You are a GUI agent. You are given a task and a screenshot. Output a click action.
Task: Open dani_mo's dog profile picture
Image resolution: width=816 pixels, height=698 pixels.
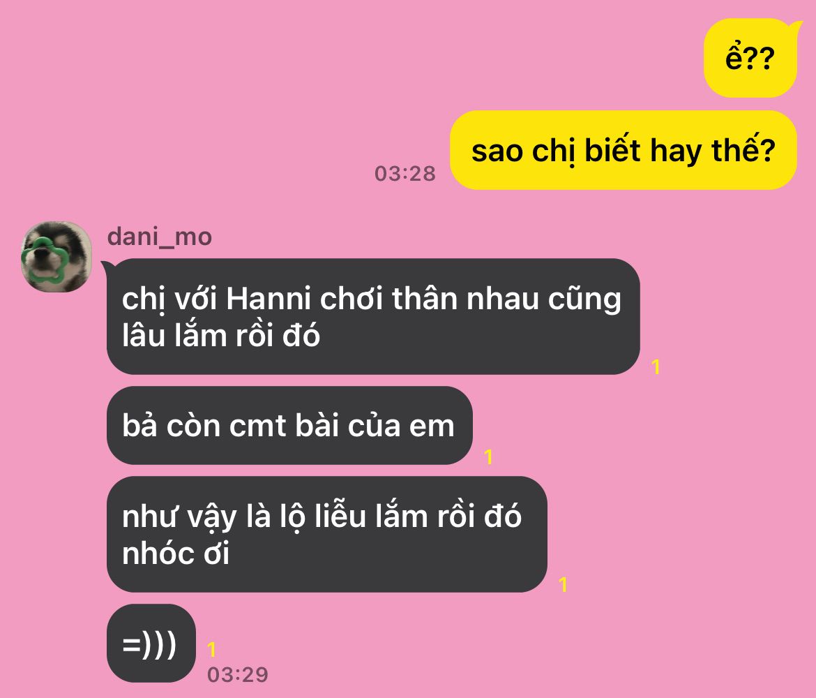click(x=56, y=257)
